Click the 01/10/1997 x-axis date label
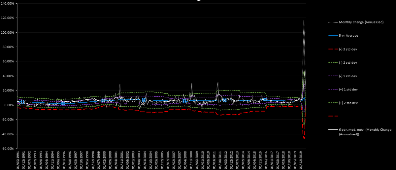 [82, 160]
